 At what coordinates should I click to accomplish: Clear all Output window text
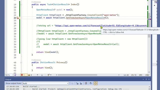pos(86,83)
